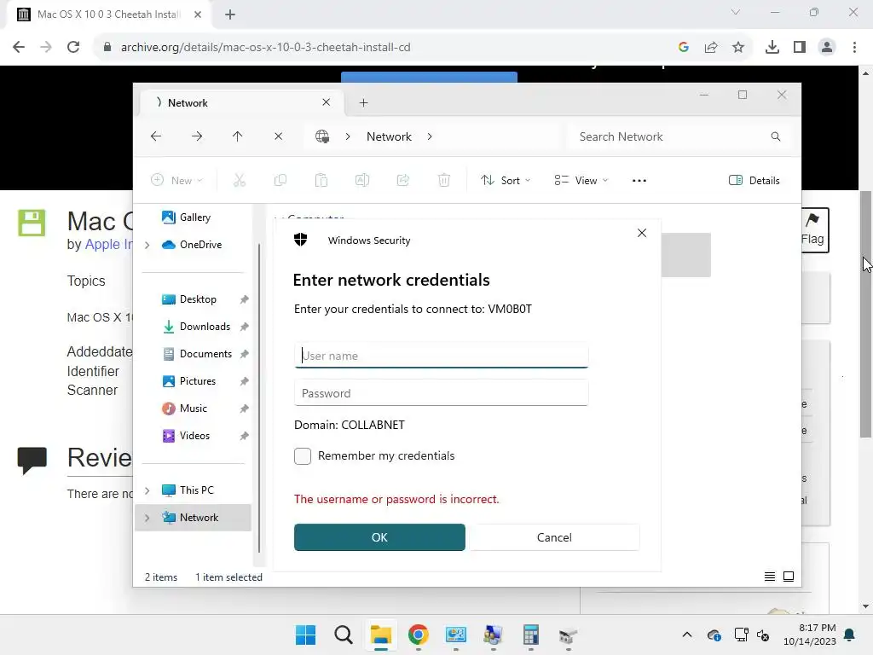Stop loading the Network location
This screenshot has width=873, height=655.
[x=279, y=136]
